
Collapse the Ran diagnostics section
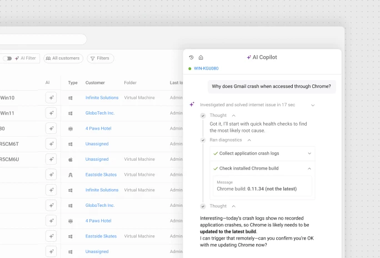(x=249, y=140)
